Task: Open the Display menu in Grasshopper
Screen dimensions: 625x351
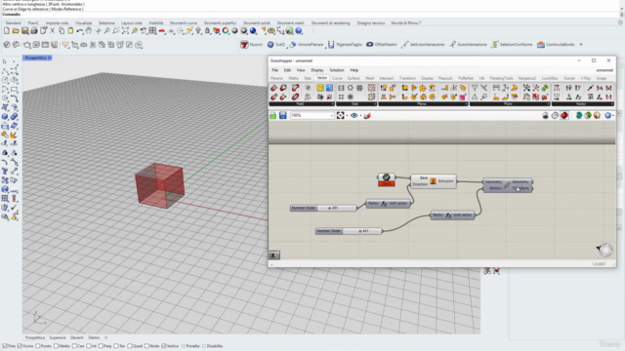Action: click(x=317, y=70)
